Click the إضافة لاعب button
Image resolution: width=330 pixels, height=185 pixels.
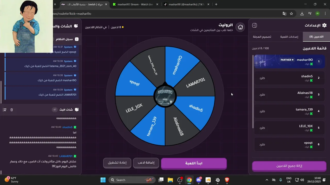pyautogui.click(x=146, y=163)
